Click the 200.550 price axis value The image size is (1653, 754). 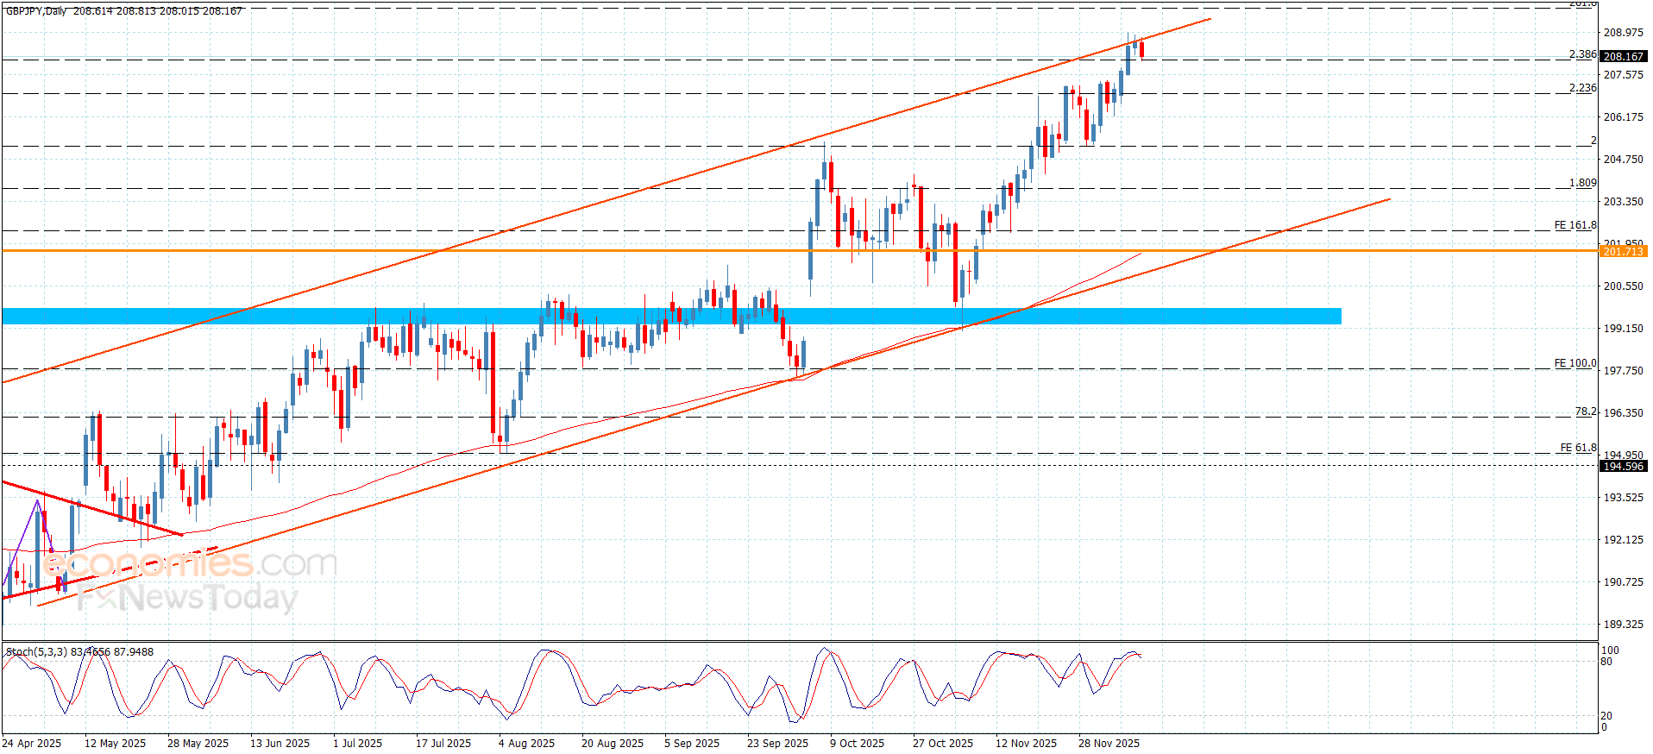1623,286
